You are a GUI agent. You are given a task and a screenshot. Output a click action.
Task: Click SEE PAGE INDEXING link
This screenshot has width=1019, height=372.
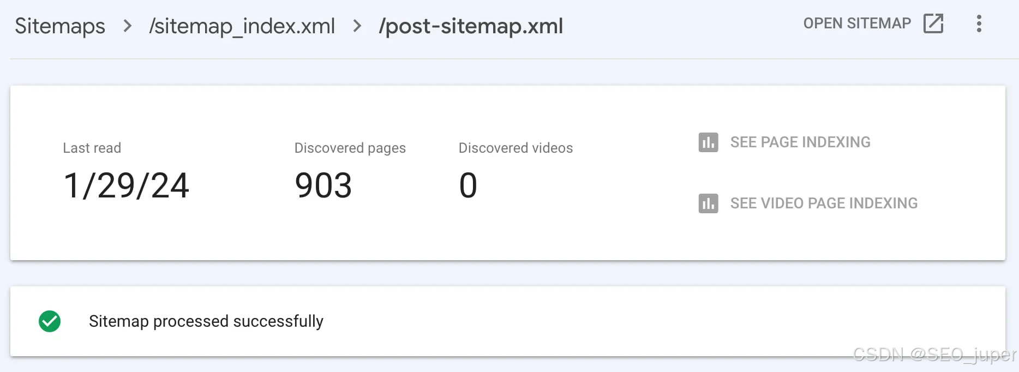pyautogui.click(x=800, y=142)
